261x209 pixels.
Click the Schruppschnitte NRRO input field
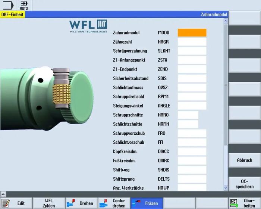188,115
